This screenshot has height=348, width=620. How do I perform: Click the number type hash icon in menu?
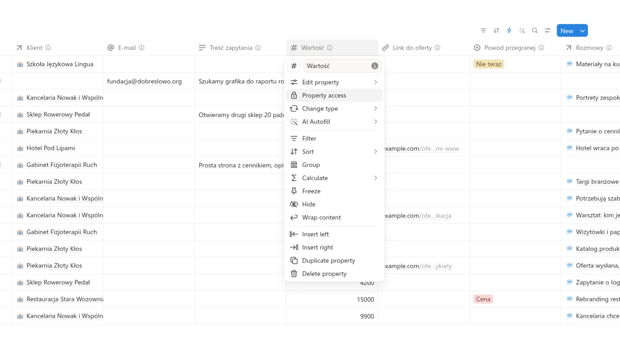(294, 66)
